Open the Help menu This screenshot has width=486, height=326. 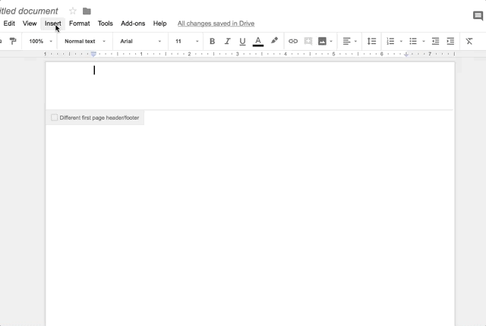coord(159,24)
